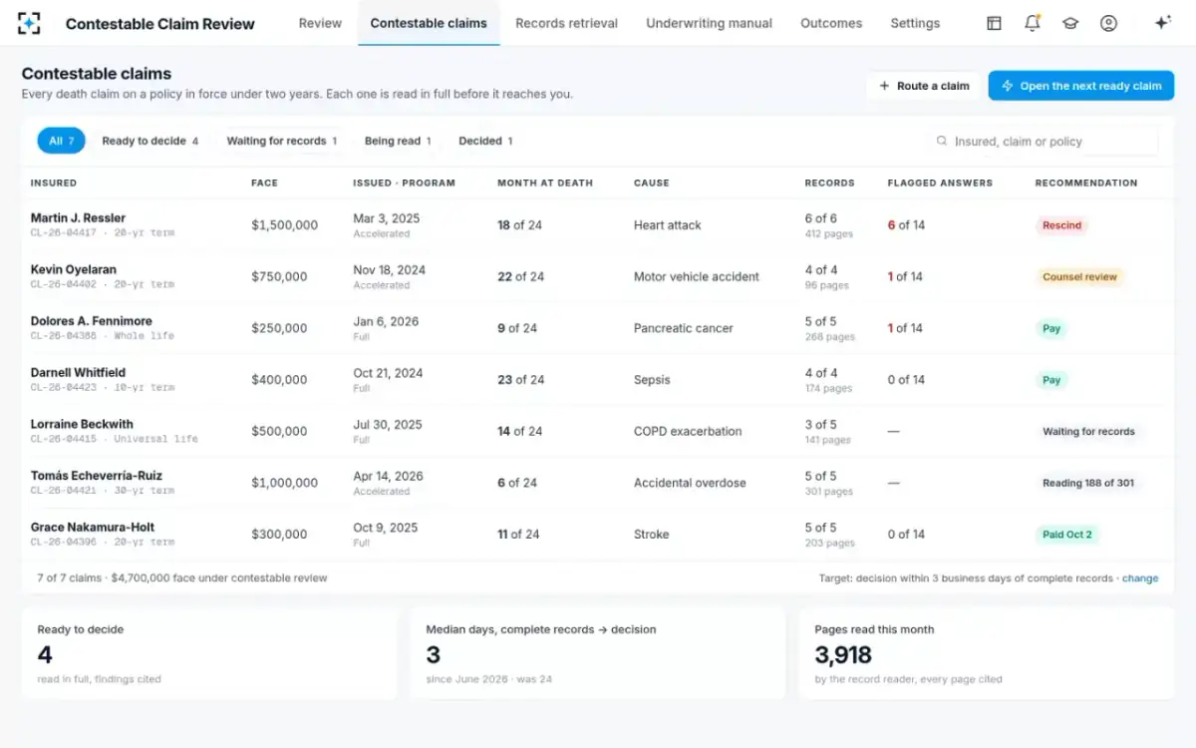Filter by Decided claims
This screenshot has height=748, width=1196.
click(485, 141)
